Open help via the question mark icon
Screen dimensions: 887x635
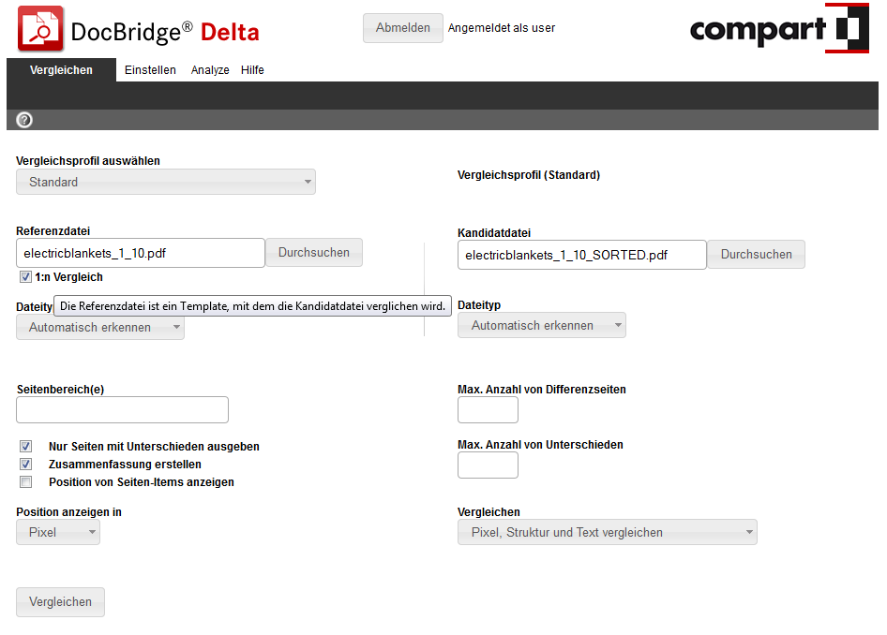point(24,120)
